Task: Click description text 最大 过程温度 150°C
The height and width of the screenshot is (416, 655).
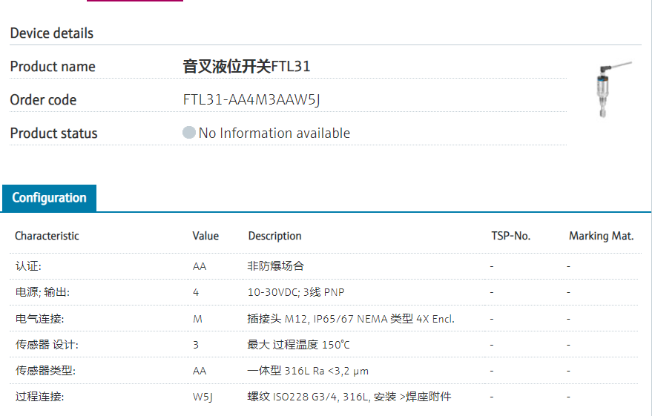Action: (298, 345)
